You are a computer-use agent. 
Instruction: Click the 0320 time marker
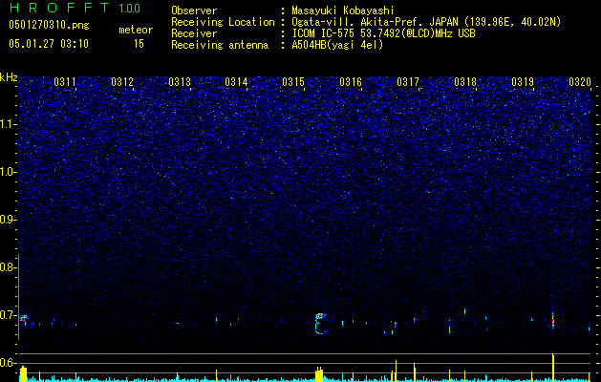(580, 81)
